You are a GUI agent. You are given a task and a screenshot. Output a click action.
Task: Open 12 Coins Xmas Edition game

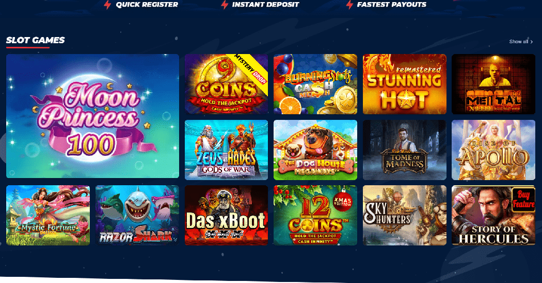(315, 216)
